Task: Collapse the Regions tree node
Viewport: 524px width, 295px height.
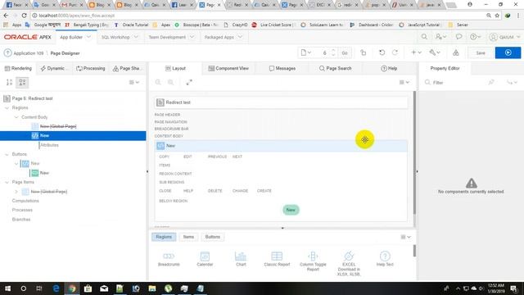Action: [x=7, y=107]
